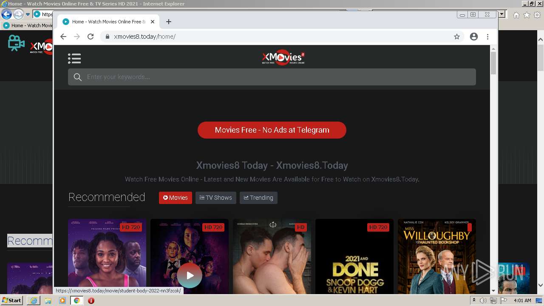Click the XMovies8 logo in page header
Viewport: 544px width, 306px height.
click(283, 58)
